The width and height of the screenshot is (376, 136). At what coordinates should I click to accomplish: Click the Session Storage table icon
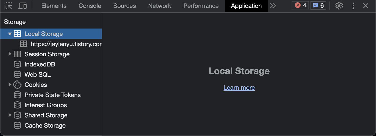coord(17,54)
